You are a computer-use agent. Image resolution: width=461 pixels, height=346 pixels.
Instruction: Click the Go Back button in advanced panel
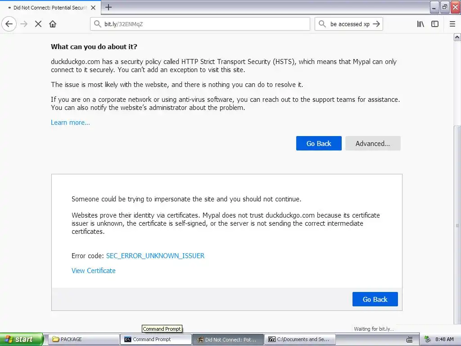coord(375,299)
